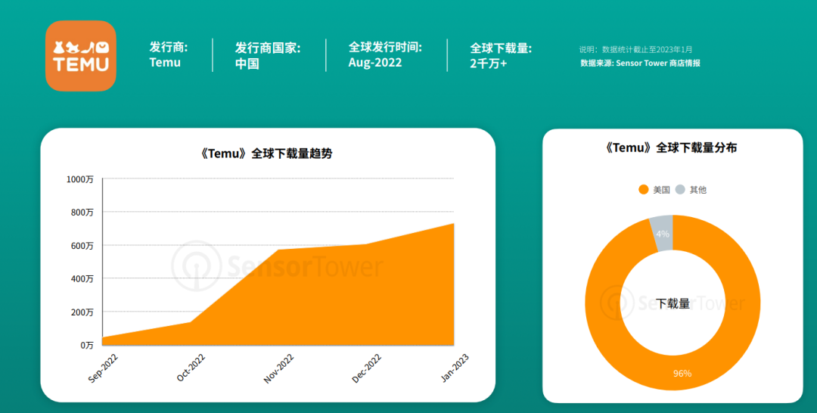The width and height of the screenshot is (817, 413).
Task: Click the Aug-2022 release date
Action: 375,63
